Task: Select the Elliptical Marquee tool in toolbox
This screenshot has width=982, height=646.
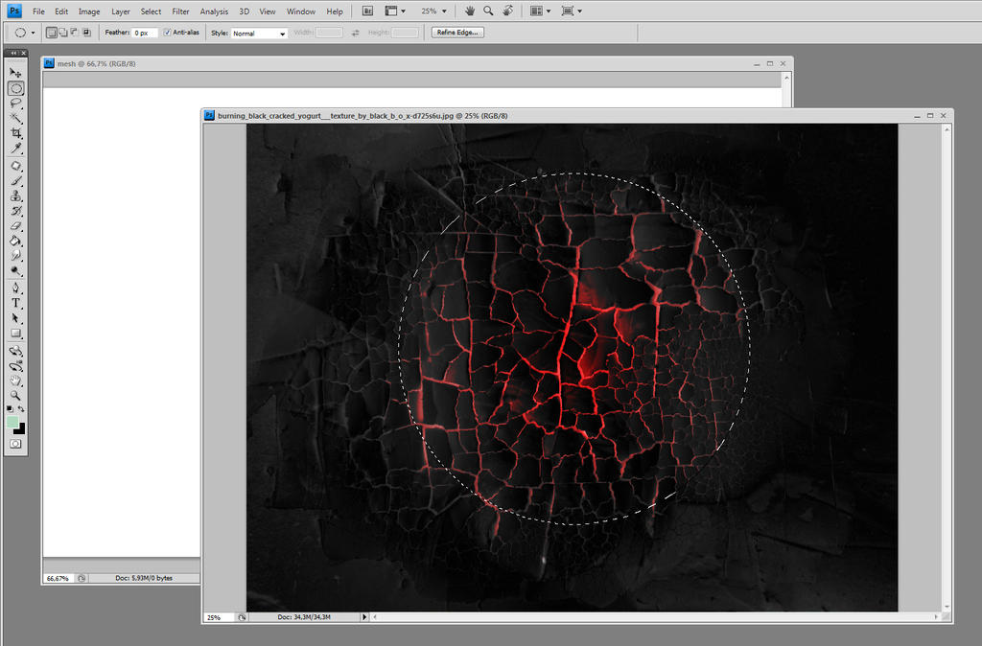Action: point(15,87)
